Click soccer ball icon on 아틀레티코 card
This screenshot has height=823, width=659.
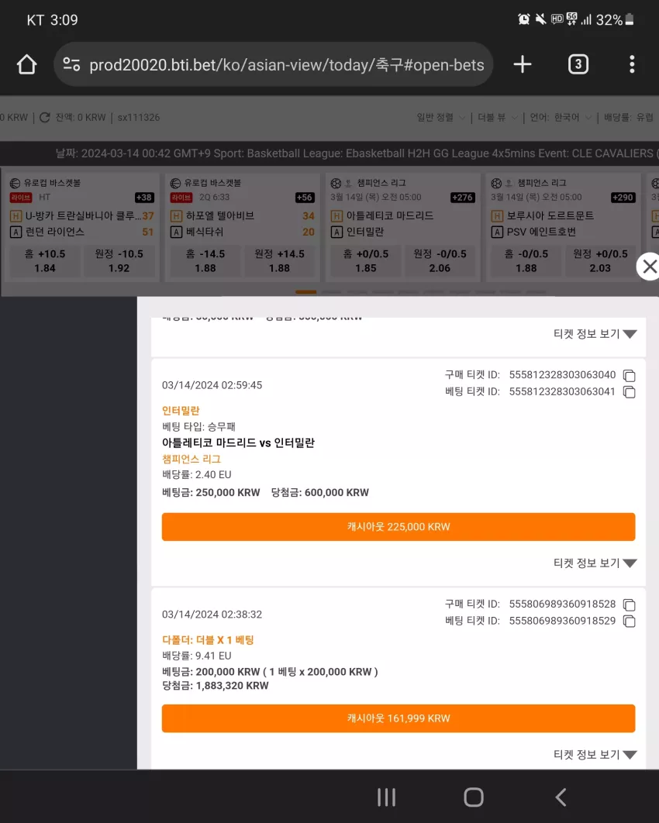click(336, 183)
